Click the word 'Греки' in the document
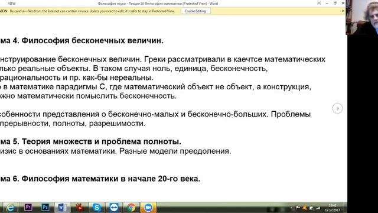 (155, 59)
